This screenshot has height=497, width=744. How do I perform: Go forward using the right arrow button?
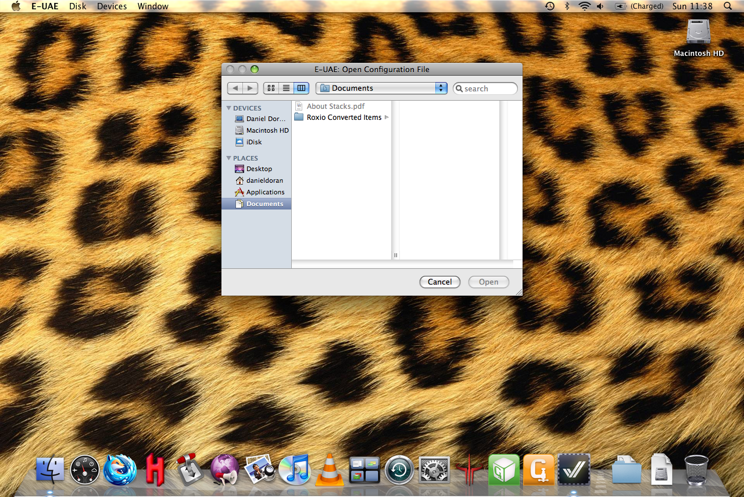point(251,88)
